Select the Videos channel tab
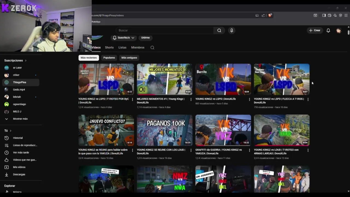 pyautogui.click(x=96, y=48)
